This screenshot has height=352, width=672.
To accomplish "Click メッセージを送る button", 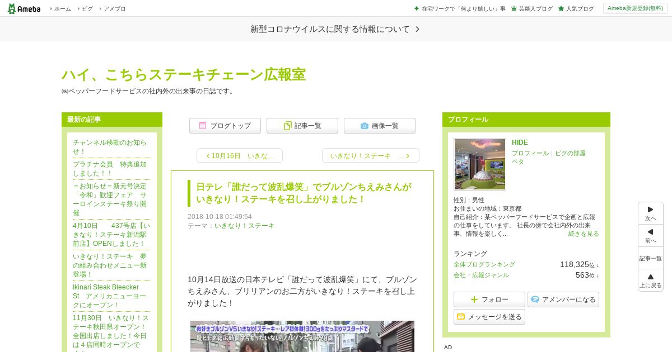I will coord(489,317).
